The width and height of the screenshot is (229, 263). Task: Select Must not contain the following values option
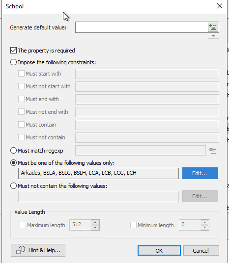pyautogui.click(x=13, y=186)
